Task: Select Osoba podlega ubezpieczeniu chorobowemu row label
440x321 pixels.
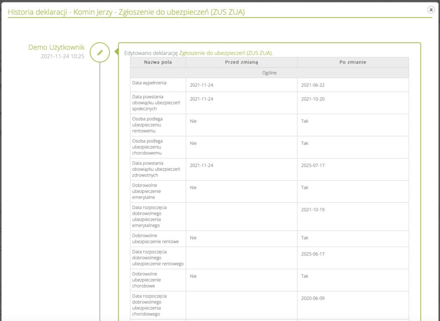Action: click(x=147, y=147)
